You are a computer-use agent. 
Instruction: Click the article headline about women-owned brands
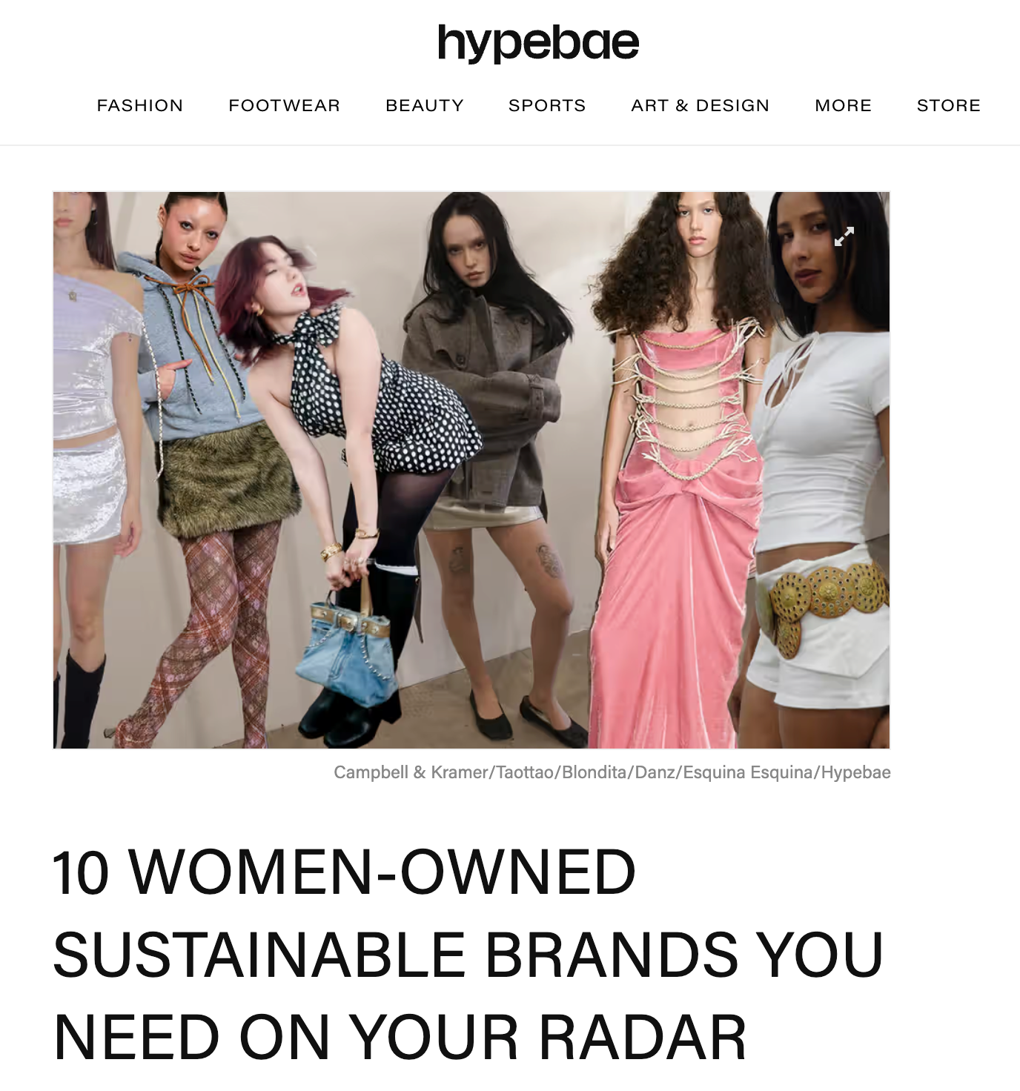(x=468, y=955)
